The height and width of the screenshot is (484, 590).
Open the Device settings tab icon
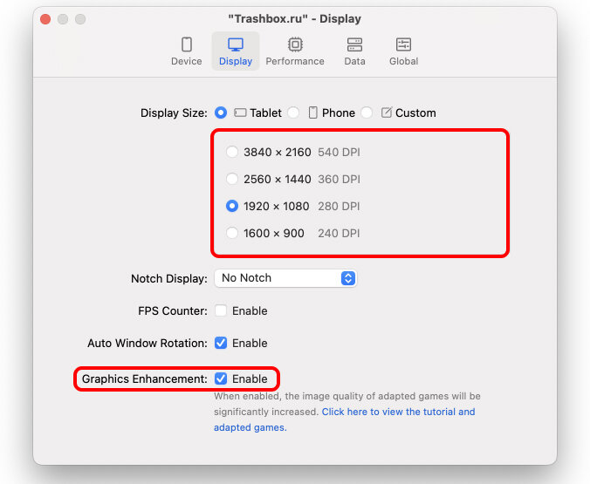coord(187,44)
